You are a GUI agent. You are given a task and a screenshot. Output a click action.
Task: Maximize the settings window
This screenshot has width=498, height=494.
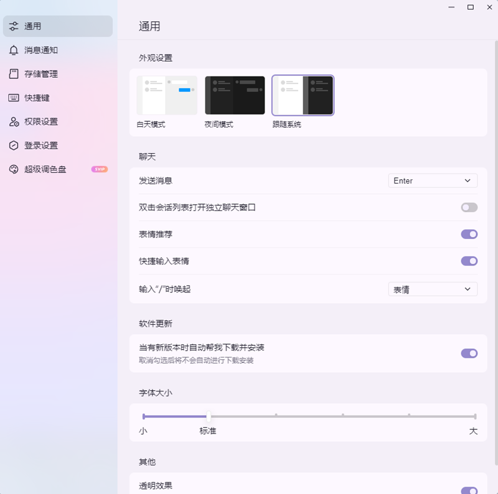pos(471,7)
